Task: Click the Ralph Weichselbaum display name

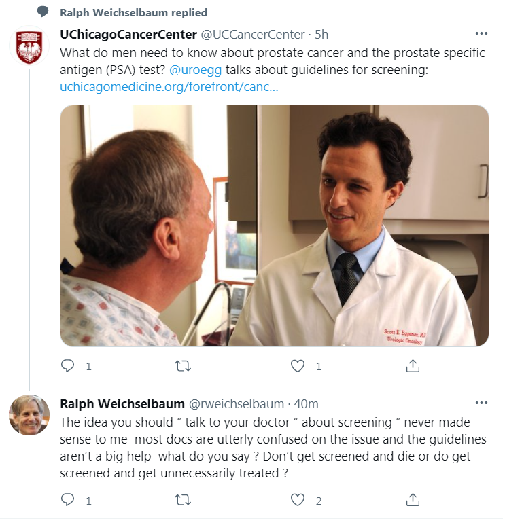Action: [x=120, y=404]
